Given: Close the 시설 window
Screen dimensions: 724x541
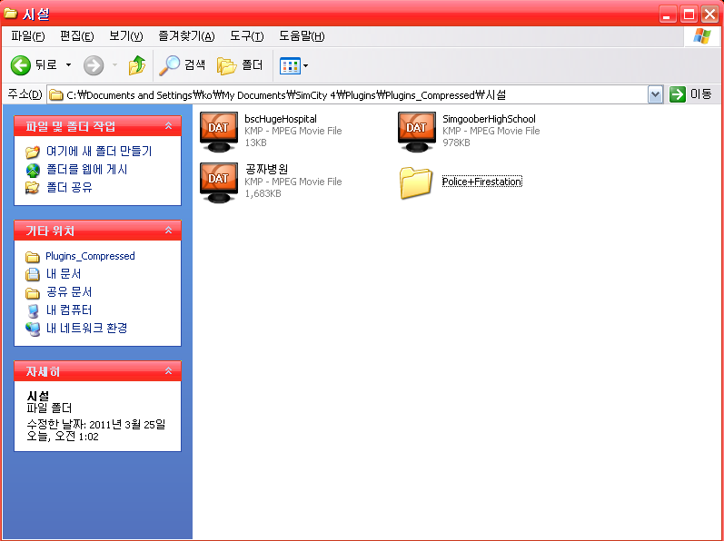Looking at the screenshot, I should [x=709, y=15].
